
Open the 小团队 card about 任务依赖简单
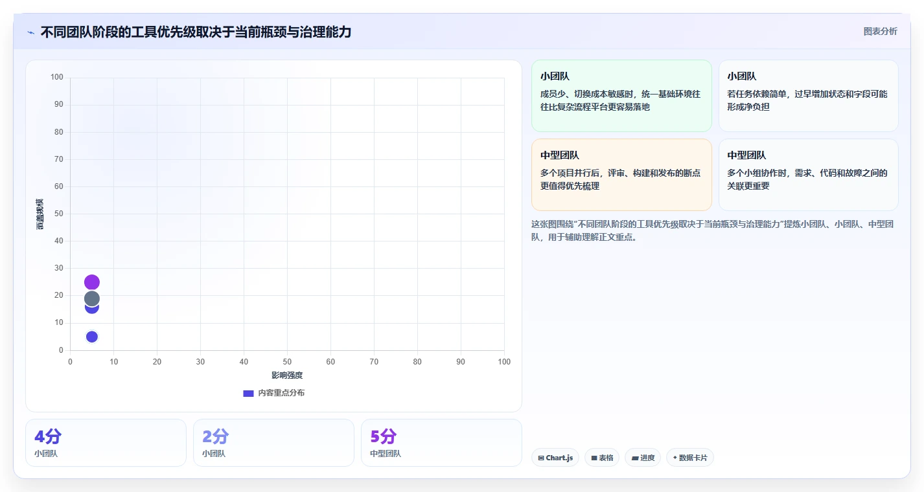(808, 96)
